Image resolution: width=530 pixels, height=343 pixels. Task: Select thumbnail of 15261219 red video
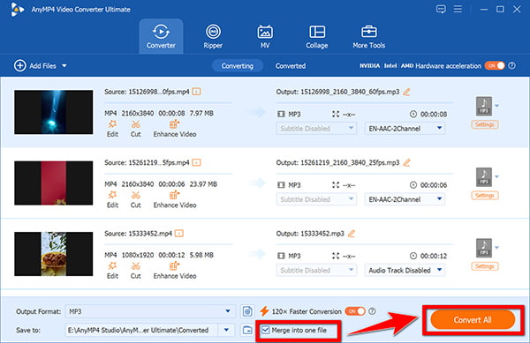(53, 183)
